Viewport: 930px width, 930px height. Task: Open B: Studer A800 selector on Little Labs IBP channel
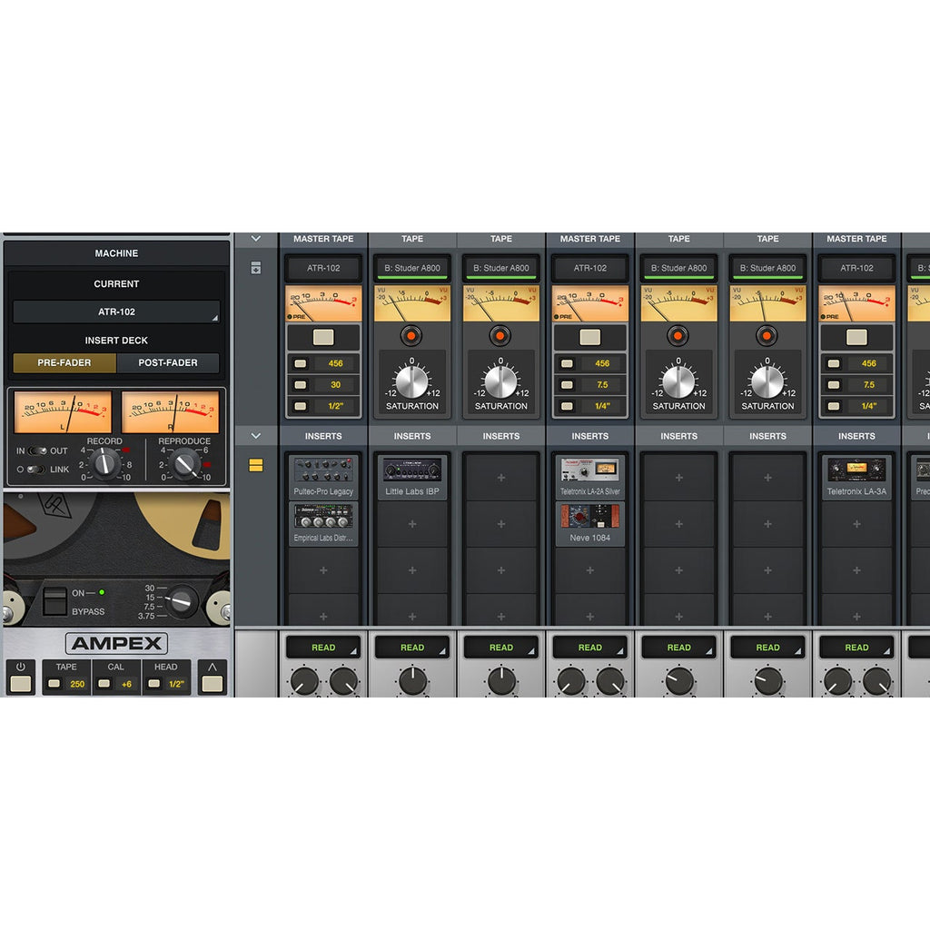point(412,268)
